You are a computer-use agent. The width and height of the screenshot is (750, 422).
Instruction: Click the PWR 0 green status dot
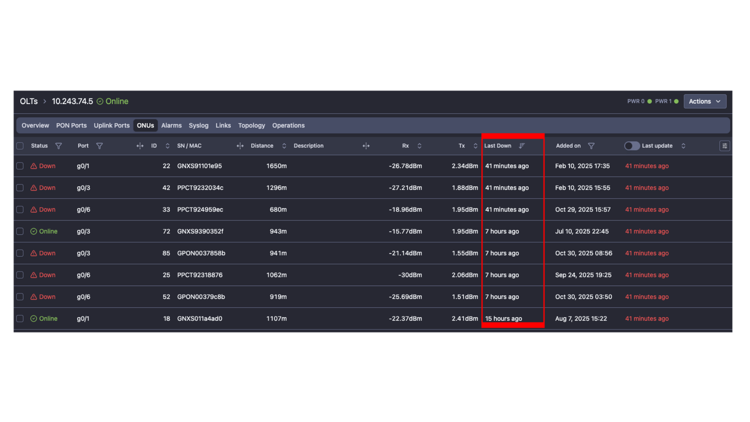coord(649,101)
